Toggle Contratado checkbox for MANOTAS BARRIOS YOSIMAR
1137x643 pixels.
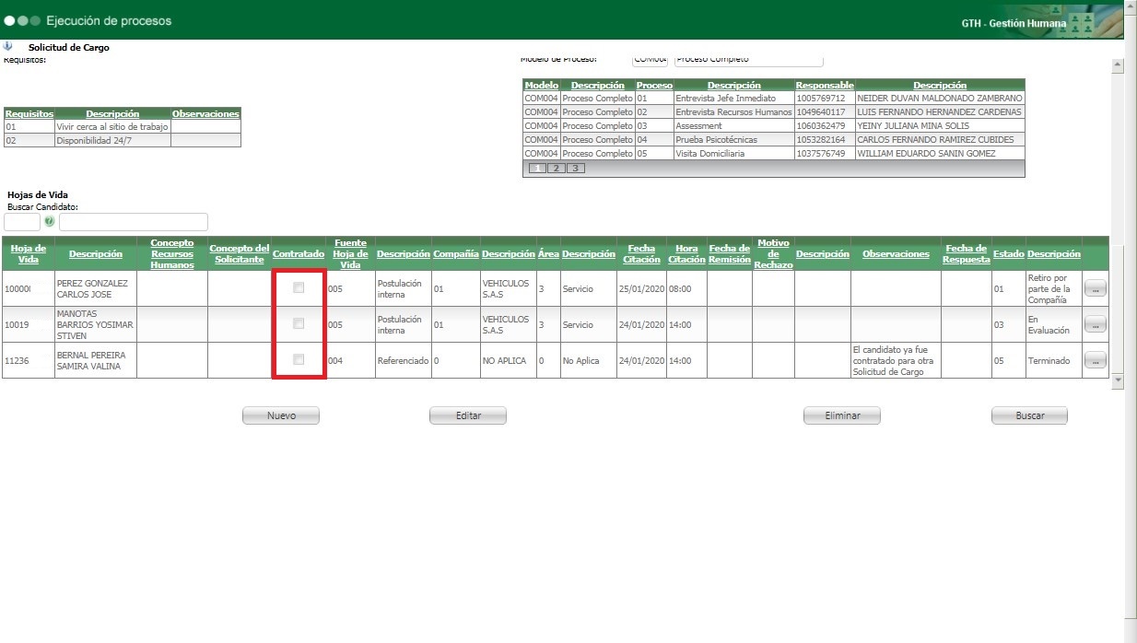tap(299, 323)
